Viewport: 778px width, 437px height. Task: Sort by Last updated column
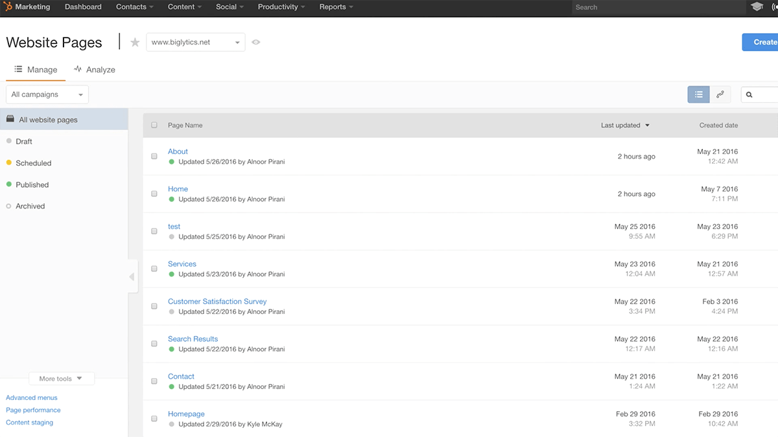click(x=625, y=125)
